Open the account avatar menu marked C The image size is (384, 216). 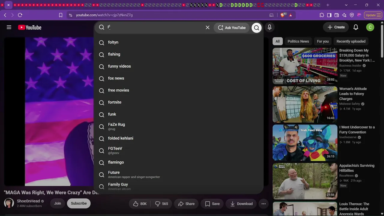point(370,27)
